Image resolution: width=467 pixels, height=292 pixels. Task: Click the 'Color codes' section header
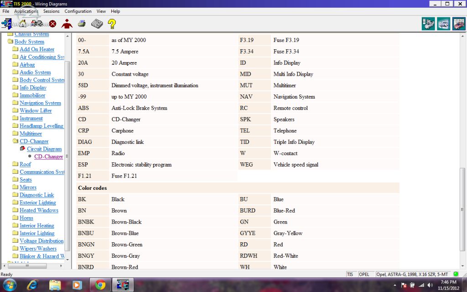pyautogui.click(x=238, y=188)
